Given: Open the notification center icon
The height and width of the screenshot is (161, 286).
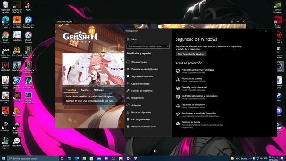Looking at the screenshot, I should click(x=282, y=158).
